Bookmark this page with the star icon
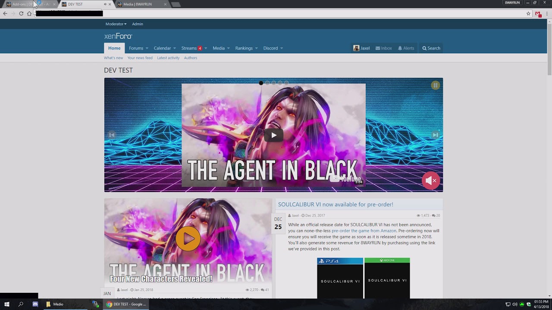Image resolution: width=552 pixels, height=310 pixels. click(x=528, y=14)
